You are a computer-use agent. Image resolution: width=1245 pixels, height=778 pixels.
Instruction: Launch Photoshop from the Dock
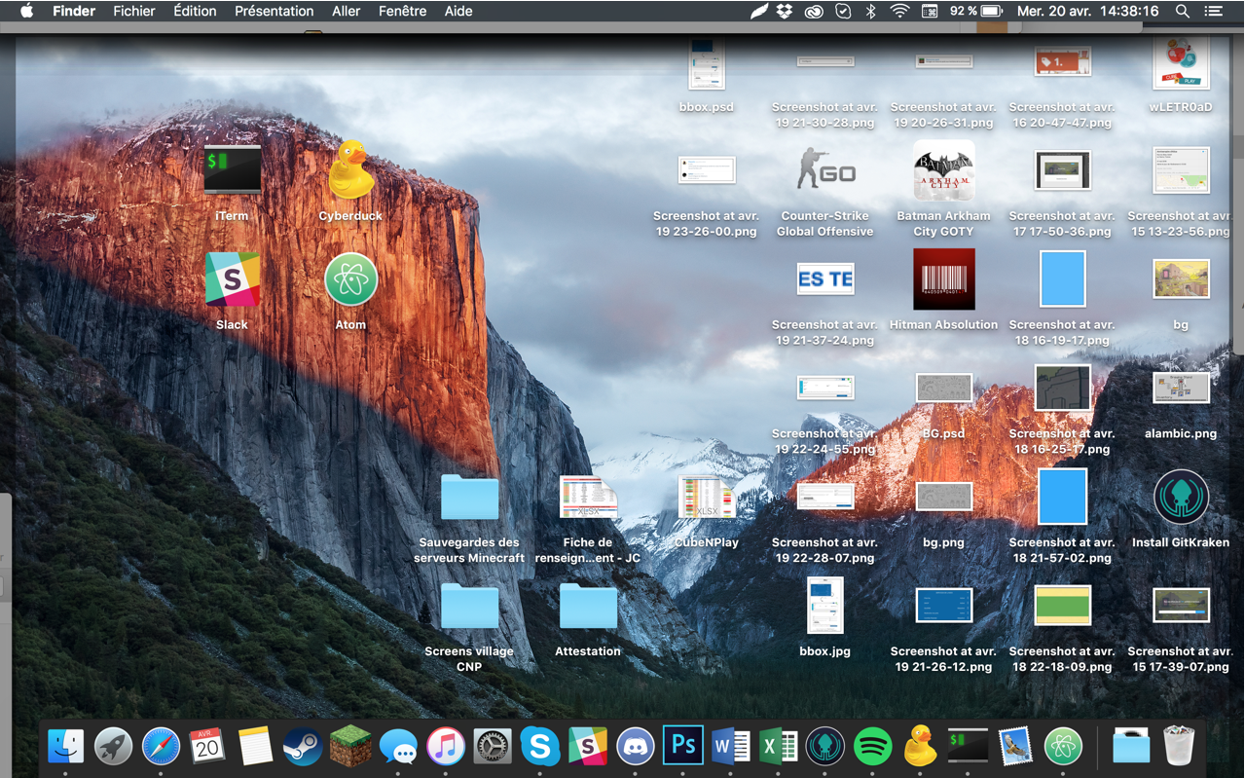click(682, 746)
